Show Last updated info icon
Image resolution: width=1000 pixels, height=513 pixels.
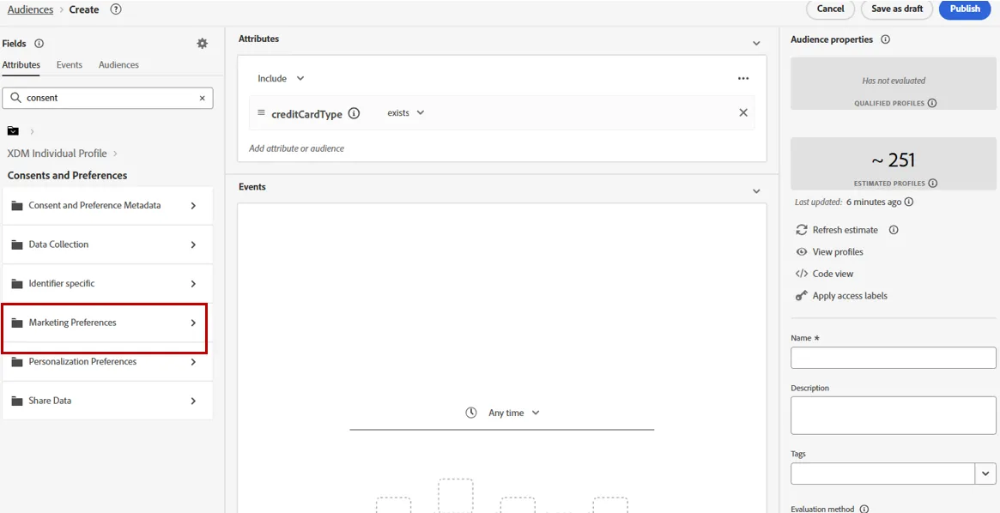(x=909, y=202)
